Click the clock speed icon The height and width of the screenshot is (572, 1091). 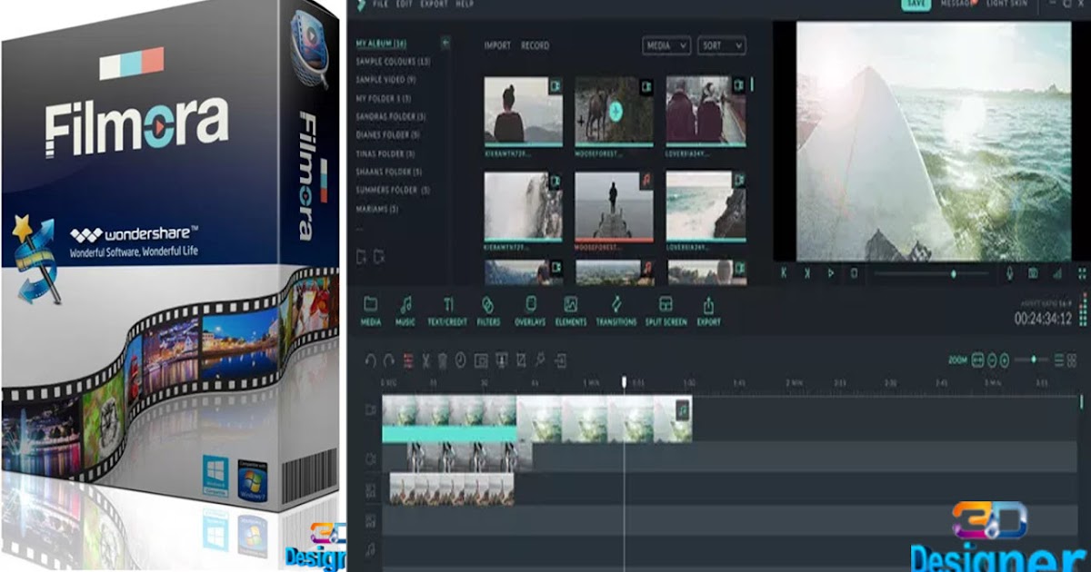click(x=460, y=360)
